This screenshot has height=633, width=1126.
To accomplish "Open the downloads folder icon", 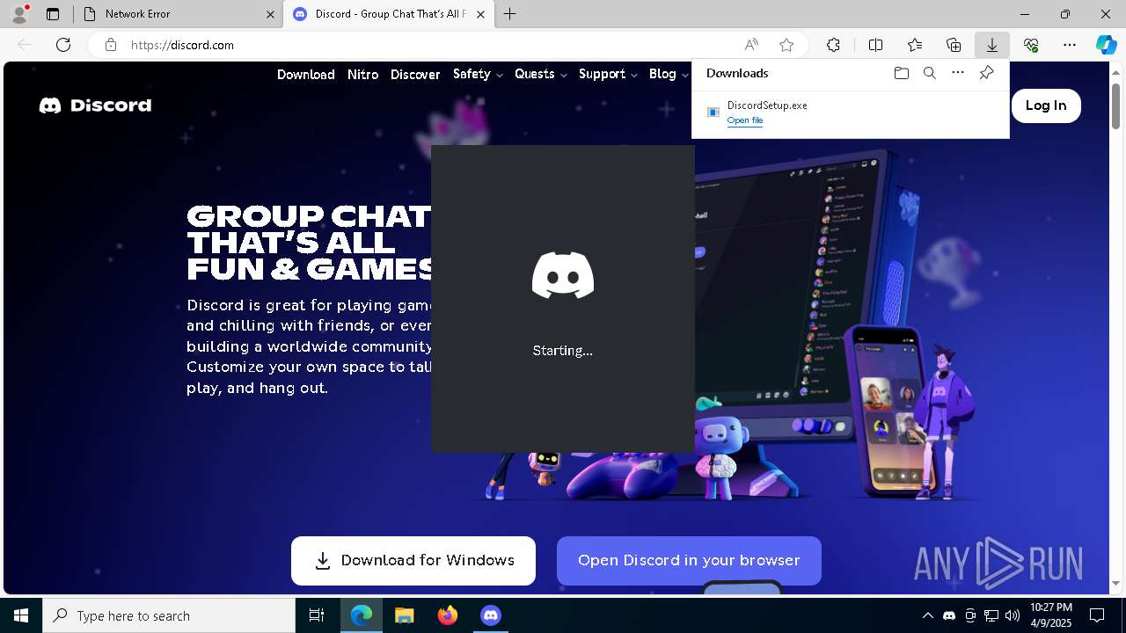I will (901, 73).
